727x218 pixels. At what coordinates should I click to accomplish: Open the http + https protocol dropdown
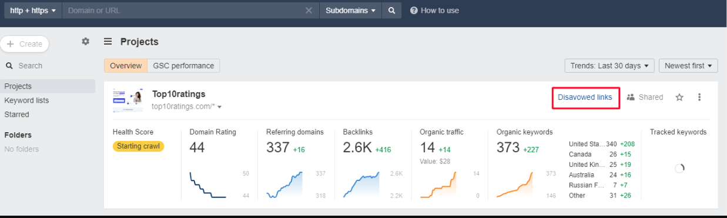[x=33, y=11]
